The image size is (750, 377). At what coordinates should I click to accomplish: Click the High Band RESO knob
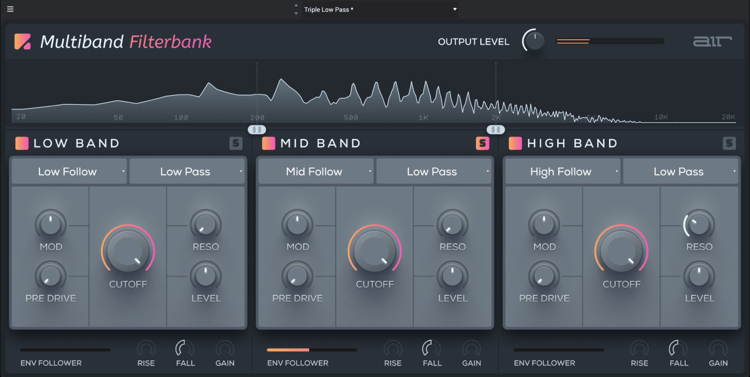[x=699, y=224]
